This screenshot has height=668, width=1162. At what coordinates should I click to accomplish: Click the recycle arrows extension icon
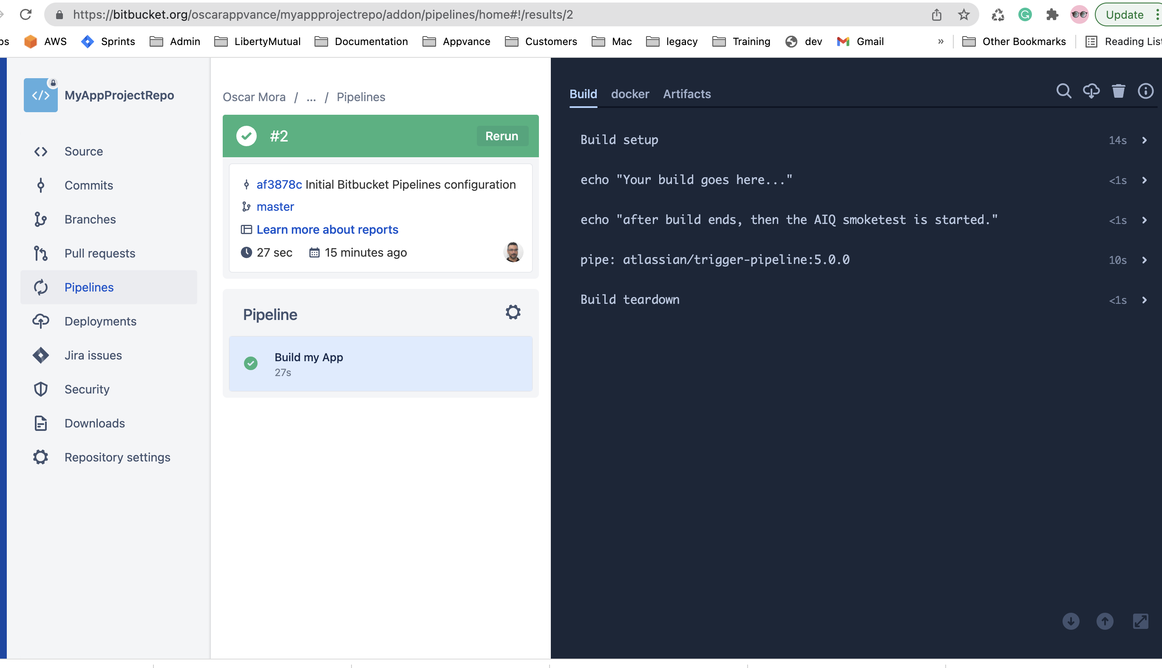coord(998,15)
